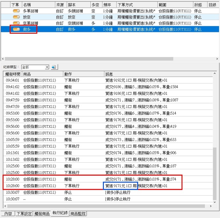Click the log's horizontal scrollbar thumb
The image size is (220, 218).
click(106, 206)
